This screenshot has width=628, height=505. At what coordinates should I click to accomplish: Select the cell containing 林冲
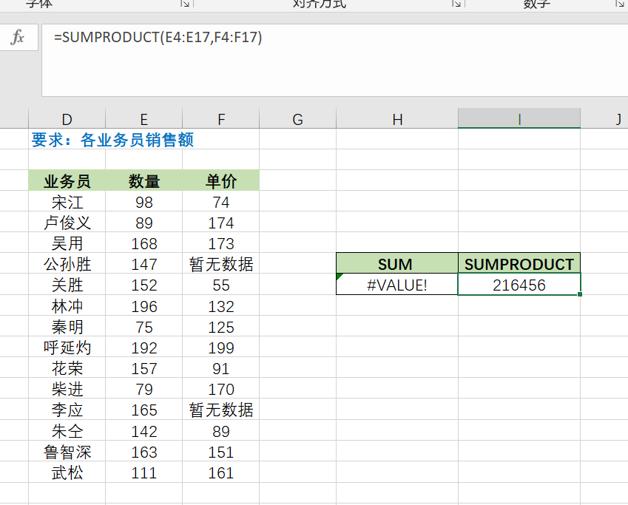[67, 306]
